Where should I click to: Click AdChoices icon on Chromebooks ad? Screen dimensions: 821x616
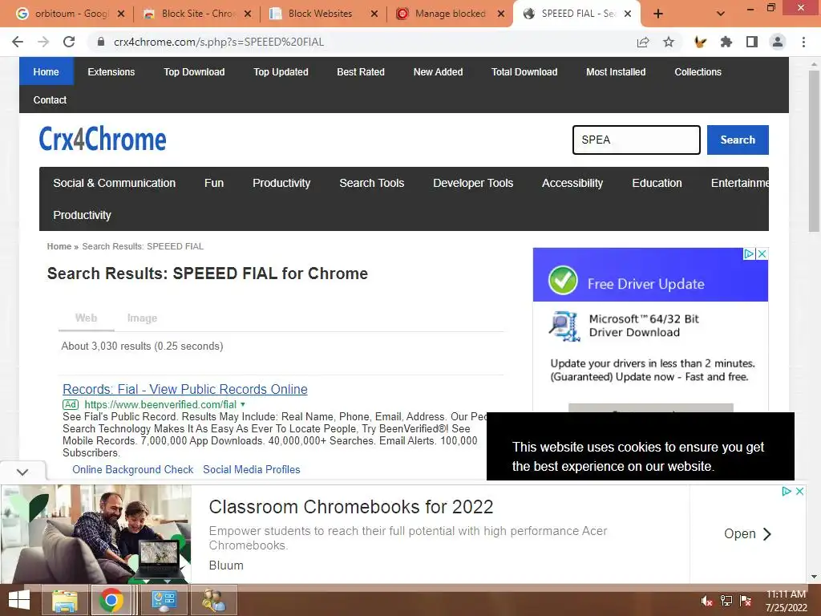[x=787, y=492]
